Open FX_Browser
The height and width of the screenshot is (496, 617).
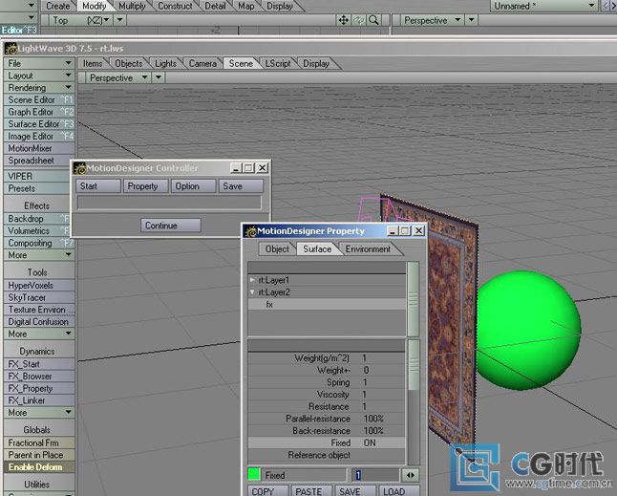38,377
